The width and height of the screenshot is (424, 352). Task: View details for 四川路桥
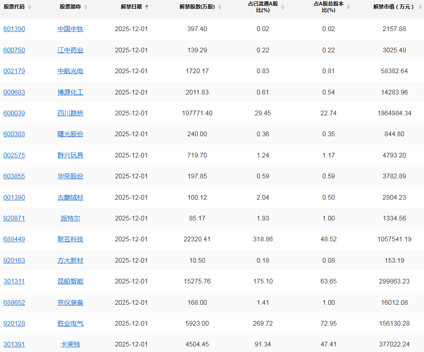pos(70,113)
